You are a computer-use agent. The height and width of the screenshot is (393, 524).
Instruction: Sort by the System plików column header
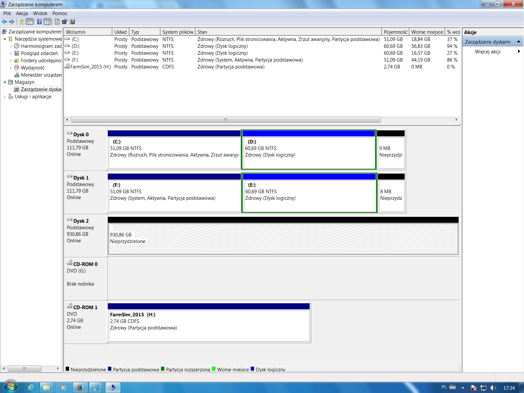pyautogui.click(x=178, y=32)
